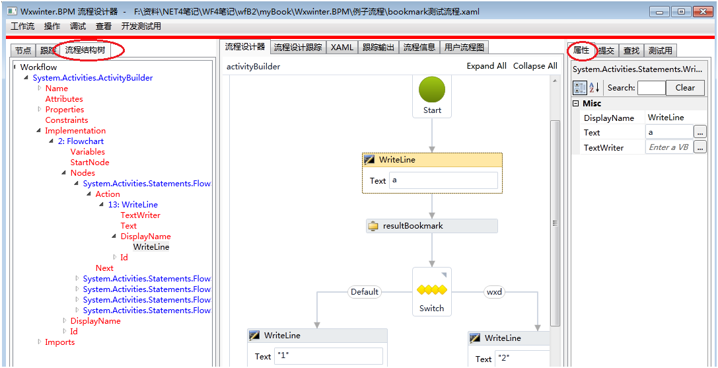
Task: Click the icon of WriteLine "1" activity
Action: coord(254,336)
